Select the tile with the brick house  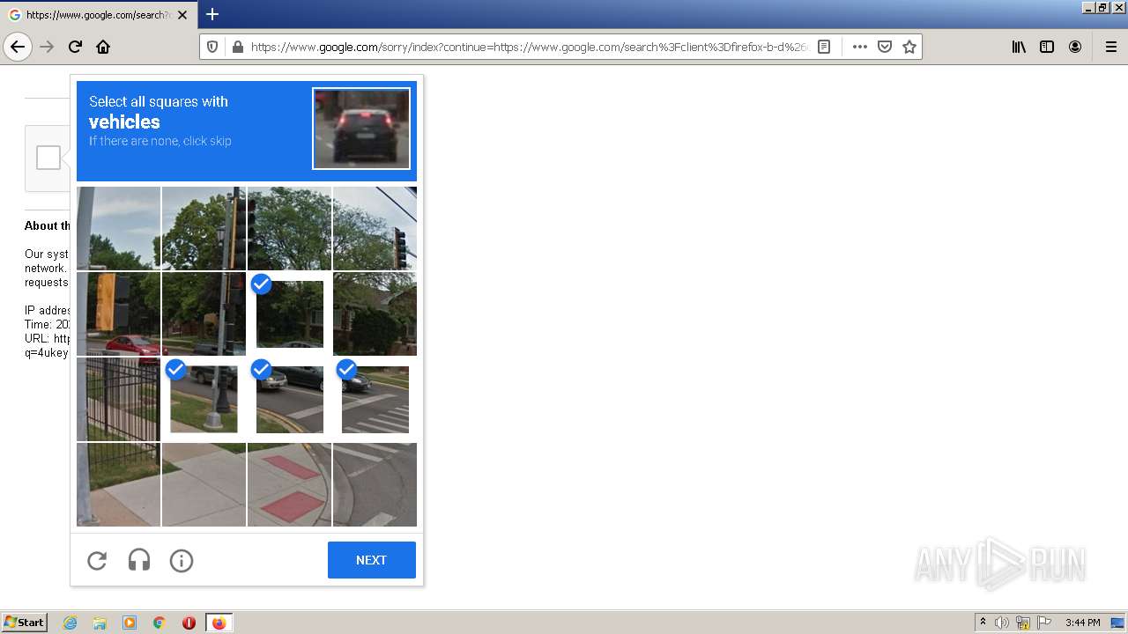click(x=375, y=313)
